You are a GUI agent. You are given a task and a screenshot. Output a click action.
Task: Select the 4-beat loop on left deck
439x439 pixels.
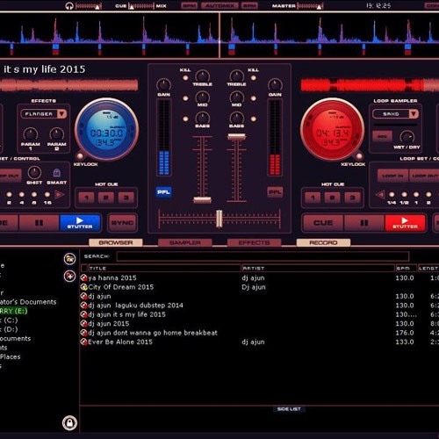click(22, 194)
